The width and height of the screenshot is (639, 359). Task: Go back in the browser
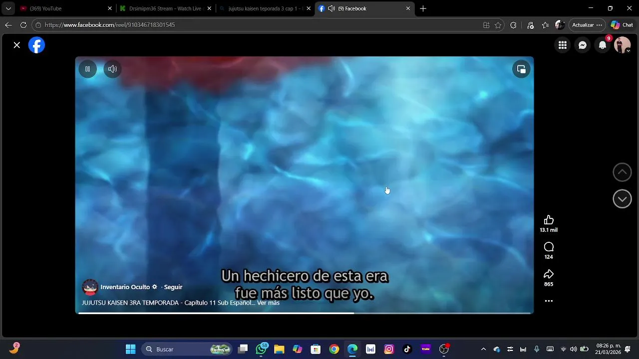(x=8, y=25)
